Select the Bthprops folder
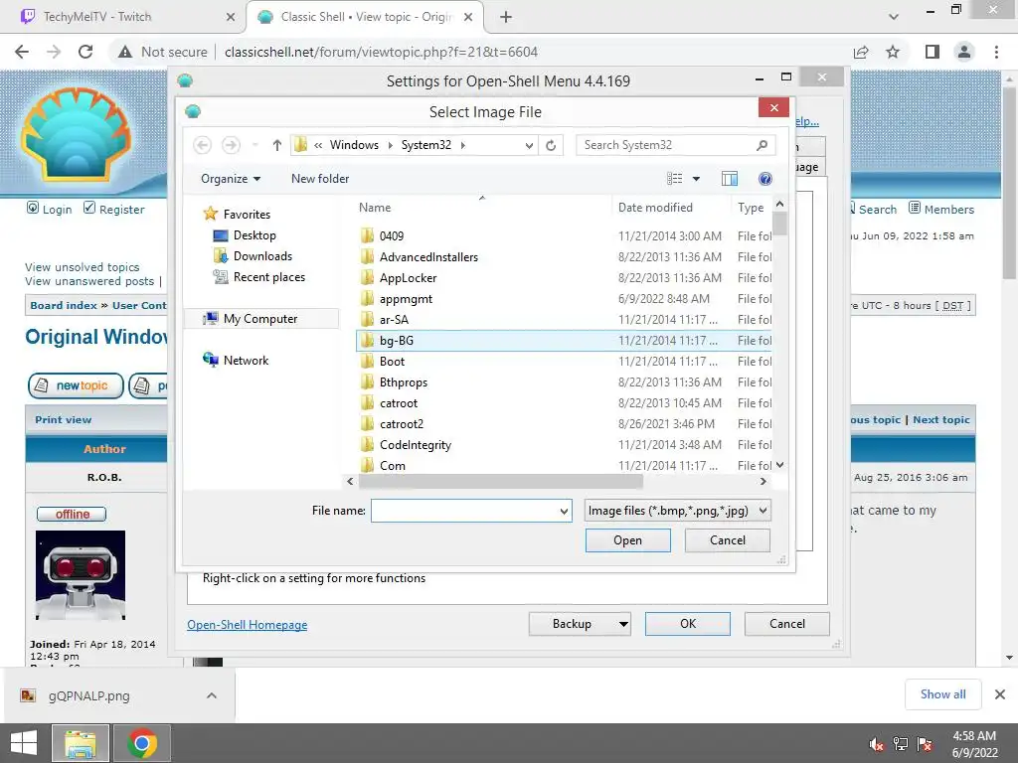This screenshot has height=763, width=1018. click(564, 382)
